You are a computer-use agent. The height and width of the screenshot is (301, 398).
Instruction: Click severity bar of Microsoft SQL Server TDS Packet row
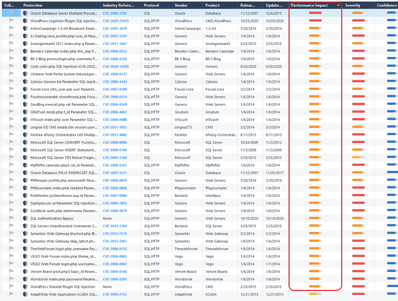359,157
